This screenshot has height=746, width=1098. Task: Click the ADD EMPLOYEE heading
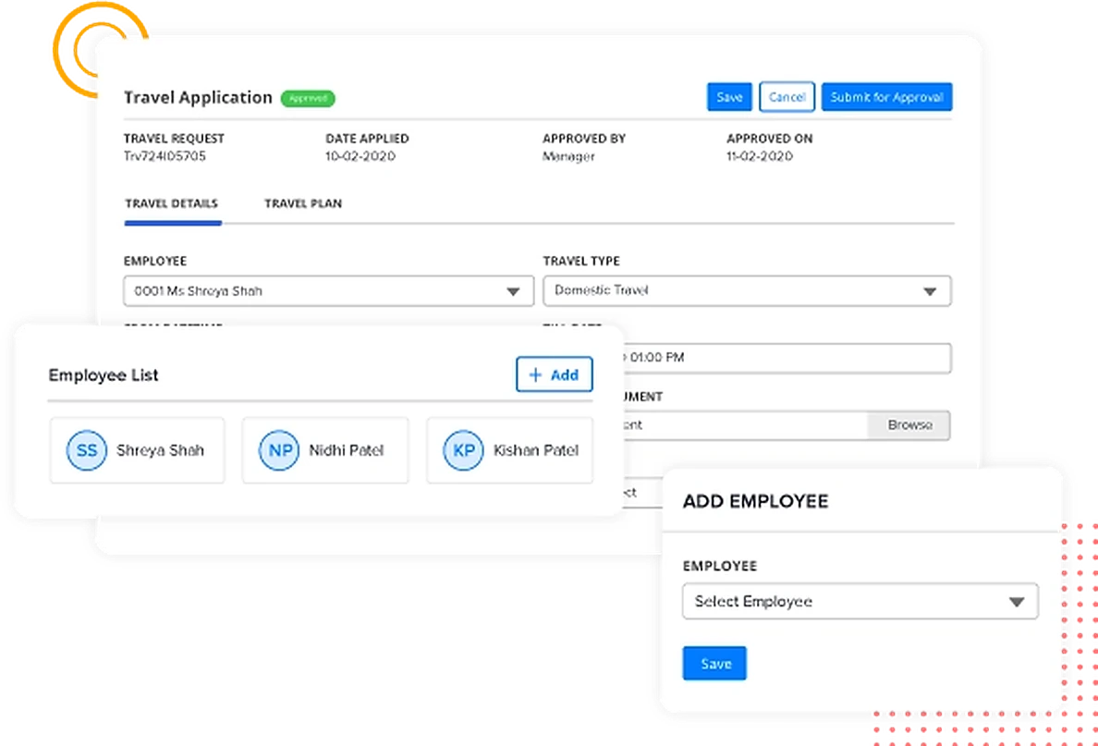[756, 502]
